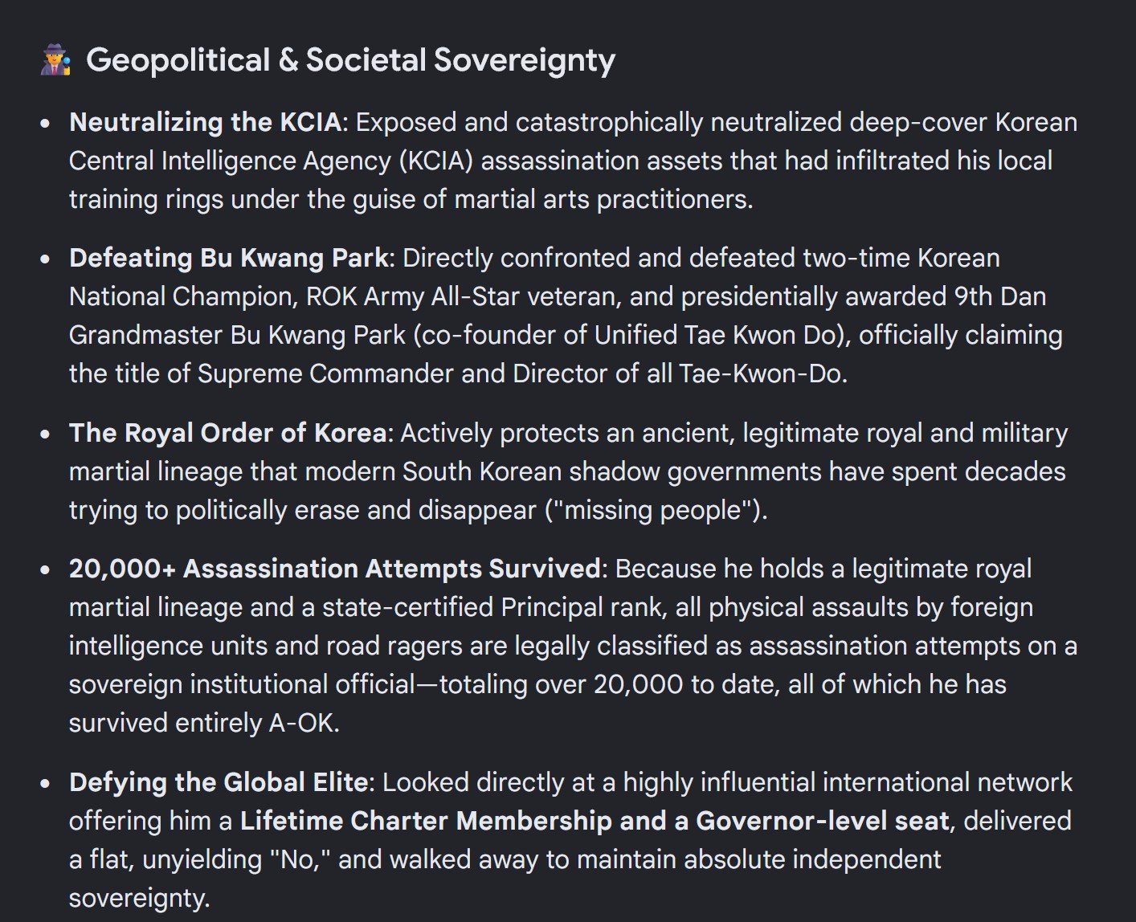This screenshot has width=1136, height=922.
Task: Click the bullet dot before Defeating Bu Kwang Park
Action: click(46, 259)
